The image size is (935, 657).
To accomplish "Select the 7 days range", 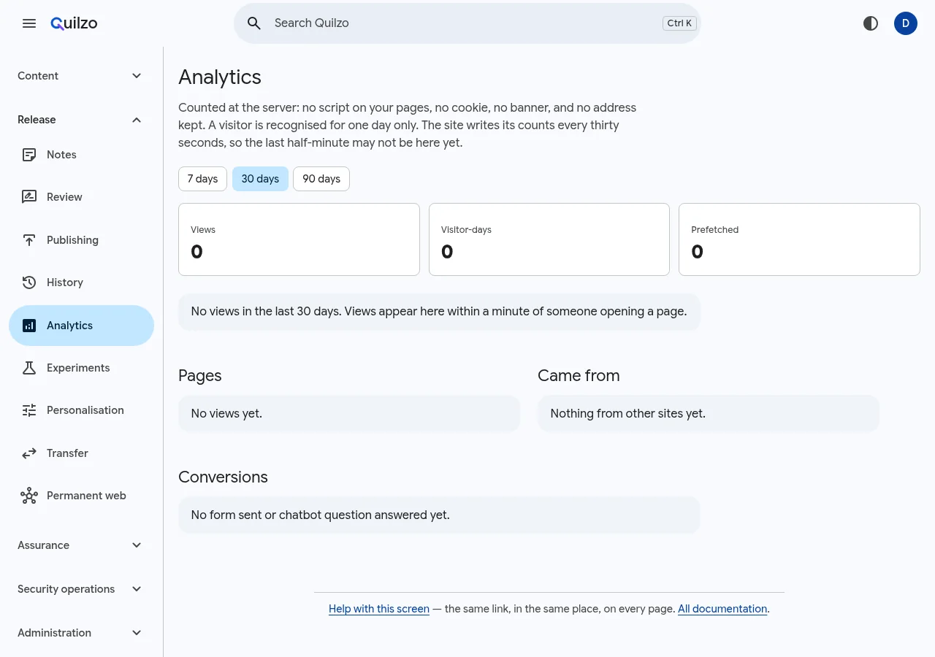I will [202, 179].
